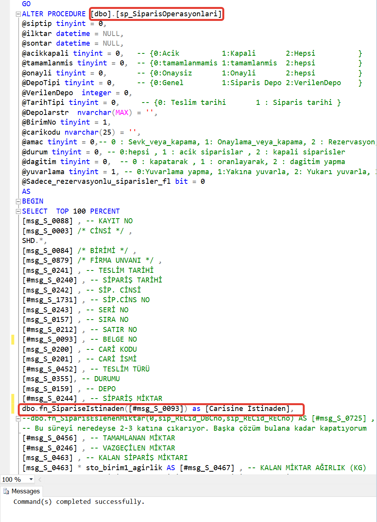Viewport: 377px width, 522px height.
Task: Click the fn_SipariseIstinaden function call
Action: pos(82,409)
